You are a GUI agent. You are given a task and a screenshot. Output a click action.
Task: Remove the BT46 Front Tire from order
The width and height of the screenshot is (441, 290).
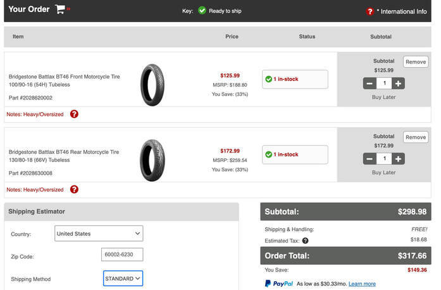416,62
